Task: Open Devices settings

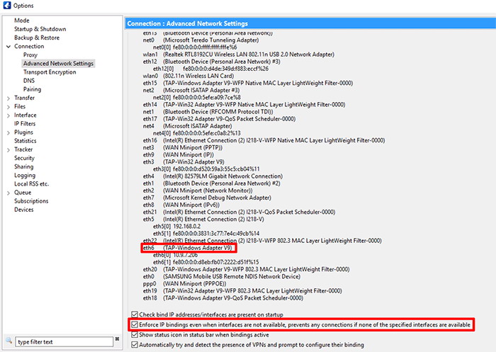Action: coord(23,210)
